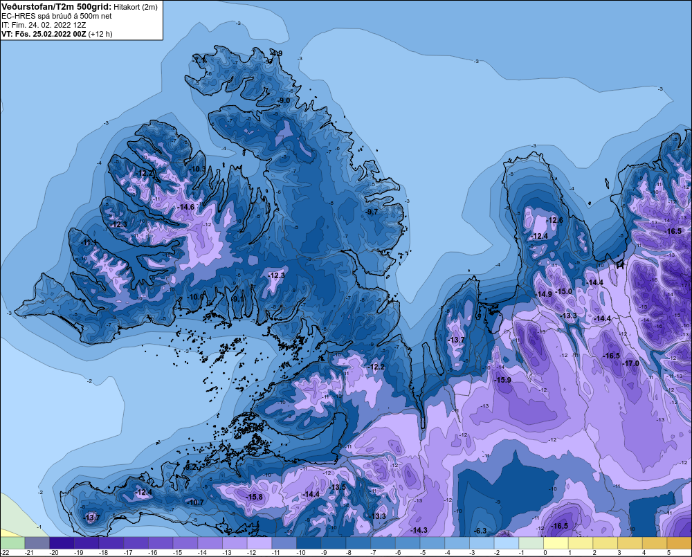Click the legend swatch above the 2 label
Screen dimensions: 692x557
pyautogui.click(x=605, y=542)
